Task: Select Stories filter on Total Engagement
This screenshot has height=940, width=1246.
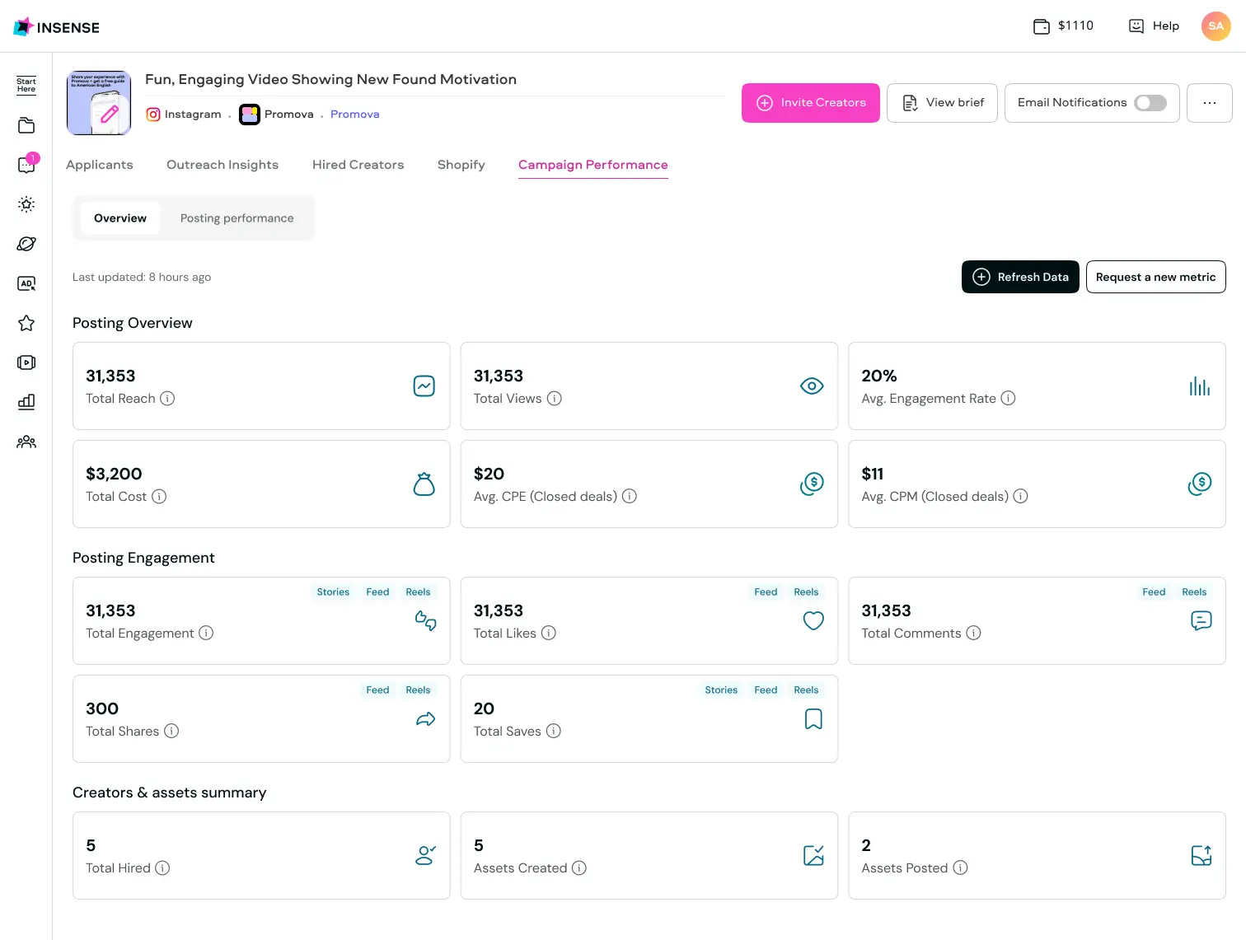Action: point(333,592)
